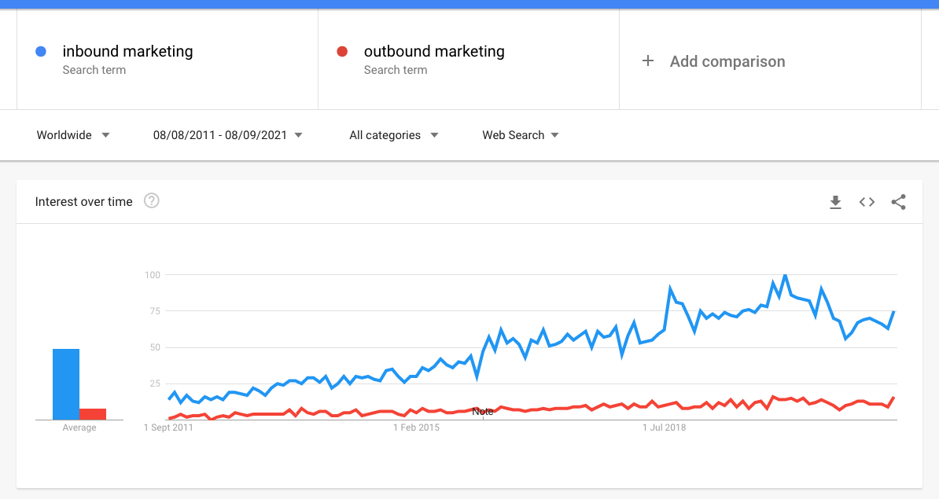Click the blue line's peak at 100
The height and width of the screenshot is (499, 939).
coord(785,275)
